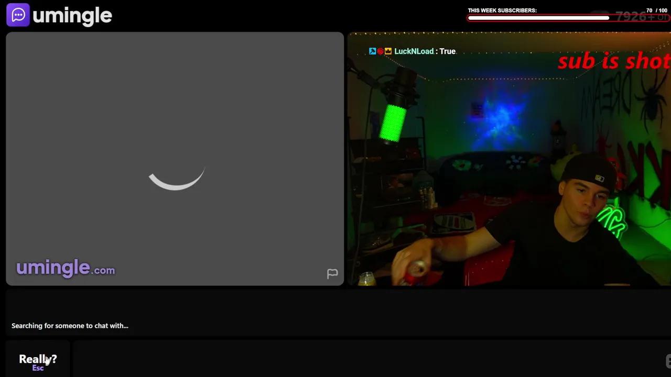This screenshot has width=671, height=377.
Task: Open LuckNLoad's username link
Action: [x=414, y=51]
